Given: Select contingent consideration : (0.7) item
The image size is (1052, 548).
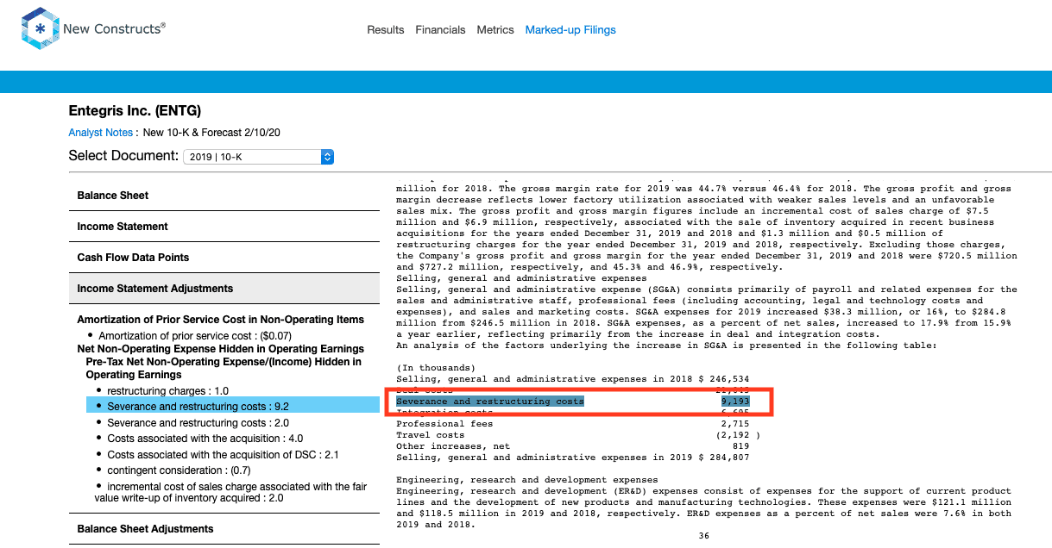Looking at the screenshot, I should [178, 470].
